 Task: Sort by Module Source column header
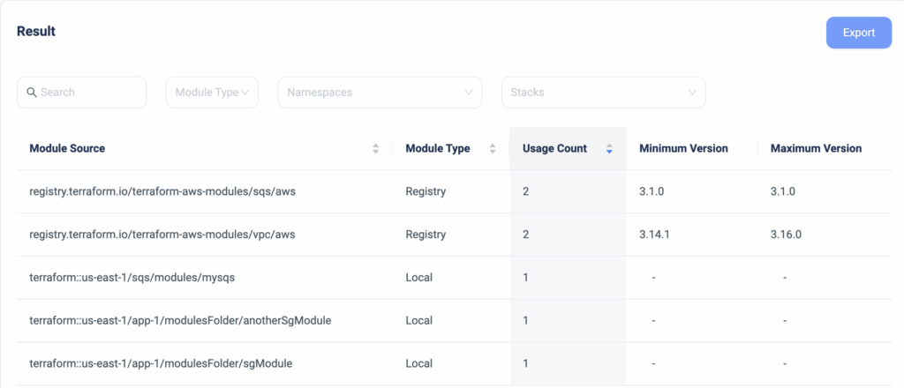click(67, 149)
